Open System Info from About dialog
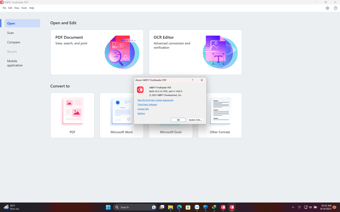The height and width of the screenshot is (212, 340). coord(195,120)
